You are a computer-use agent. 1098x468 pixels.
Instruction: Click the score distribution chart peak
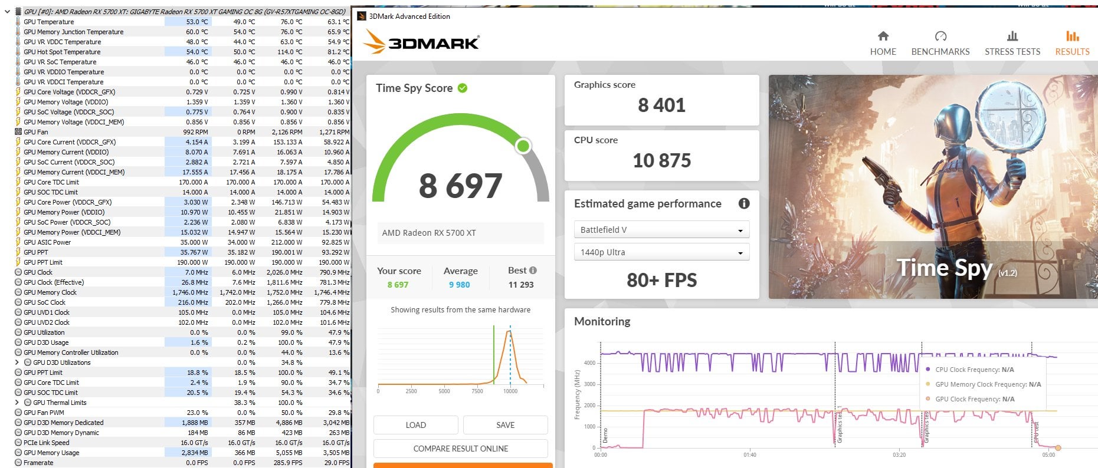coord(509,332)
